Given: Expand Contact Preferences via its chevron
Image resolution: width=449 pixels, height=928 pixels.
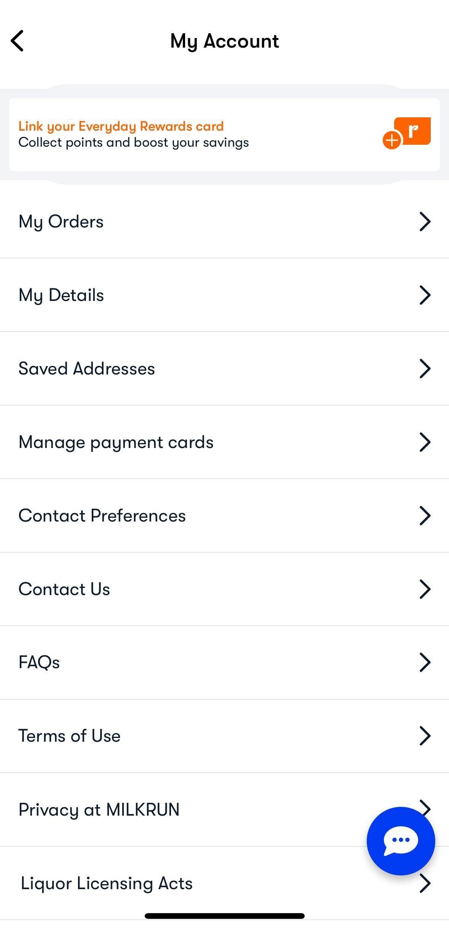Looking at the screenshot, I should pyautogui.click(x=425, y=516).
